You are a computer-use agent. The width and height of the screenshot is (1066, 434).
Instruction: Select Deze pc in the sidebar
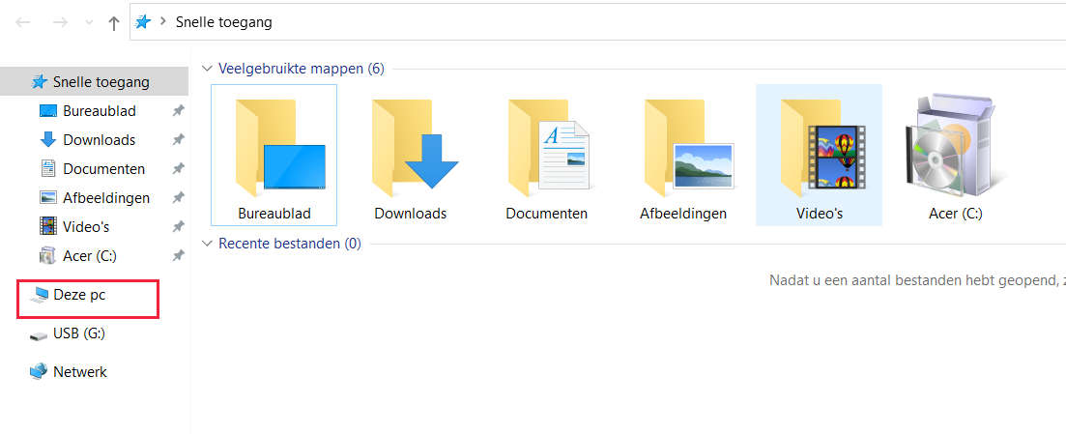[79, 295]
